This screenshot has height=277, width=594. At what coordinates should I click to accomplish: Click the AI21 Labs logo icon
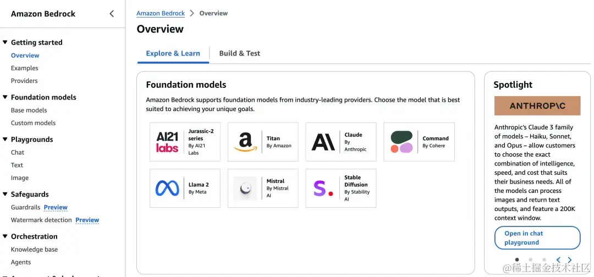pos(167,142)
